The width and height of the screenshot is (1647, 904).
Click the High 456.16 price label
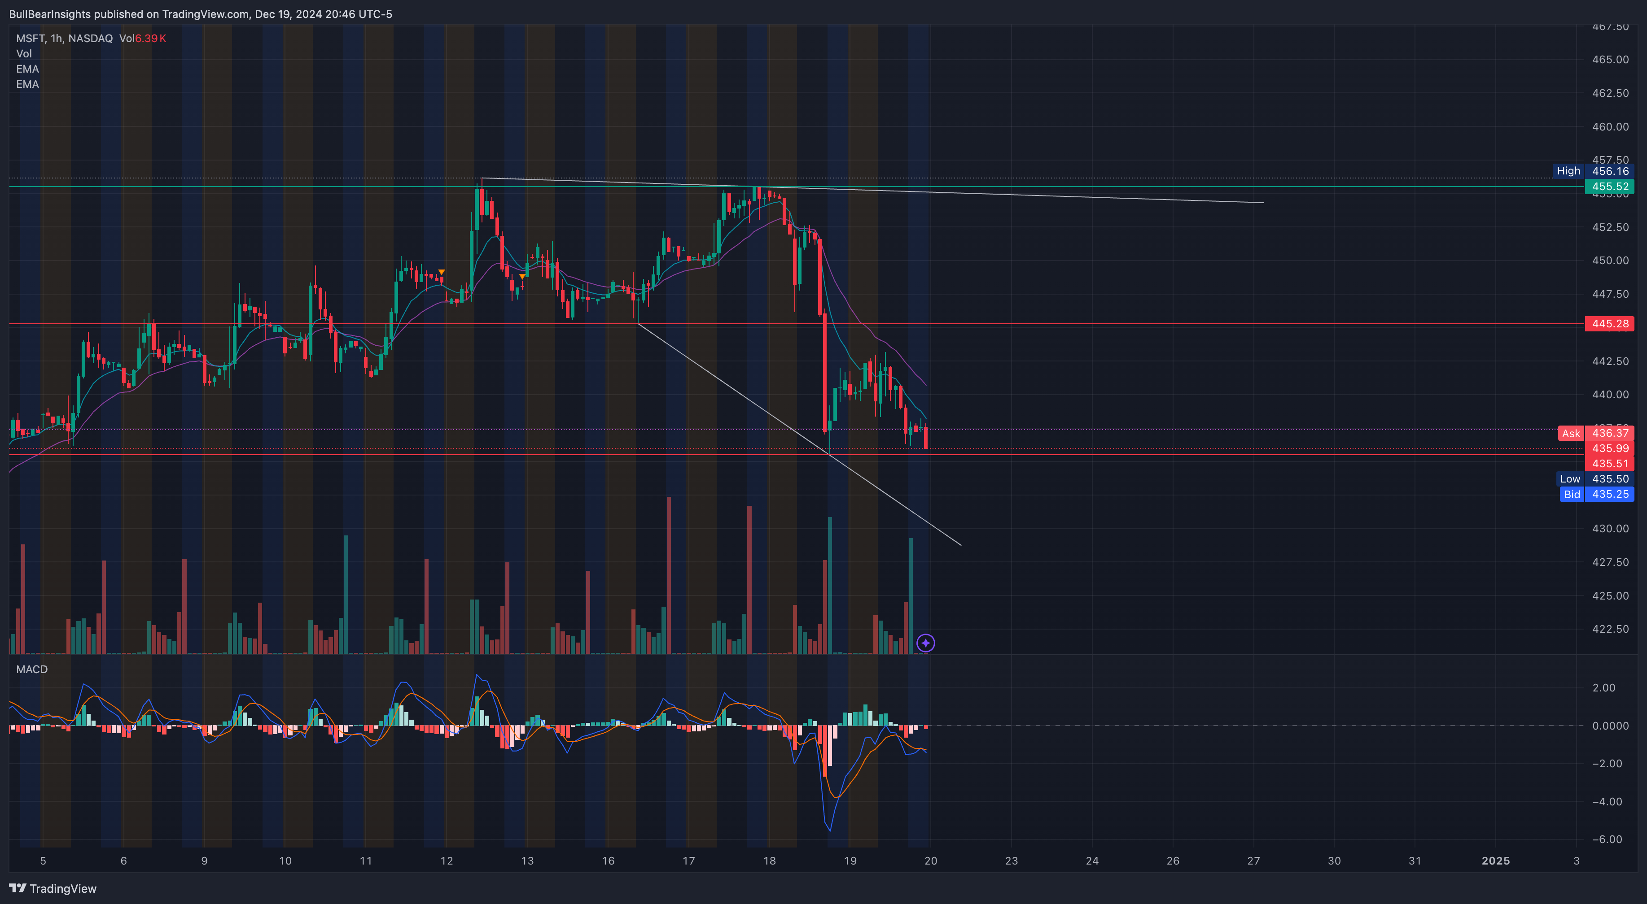coord(1593,170)
